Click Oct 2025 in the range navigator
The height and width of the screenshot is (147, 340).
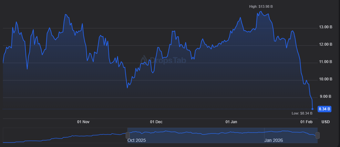tap(137, 140)
